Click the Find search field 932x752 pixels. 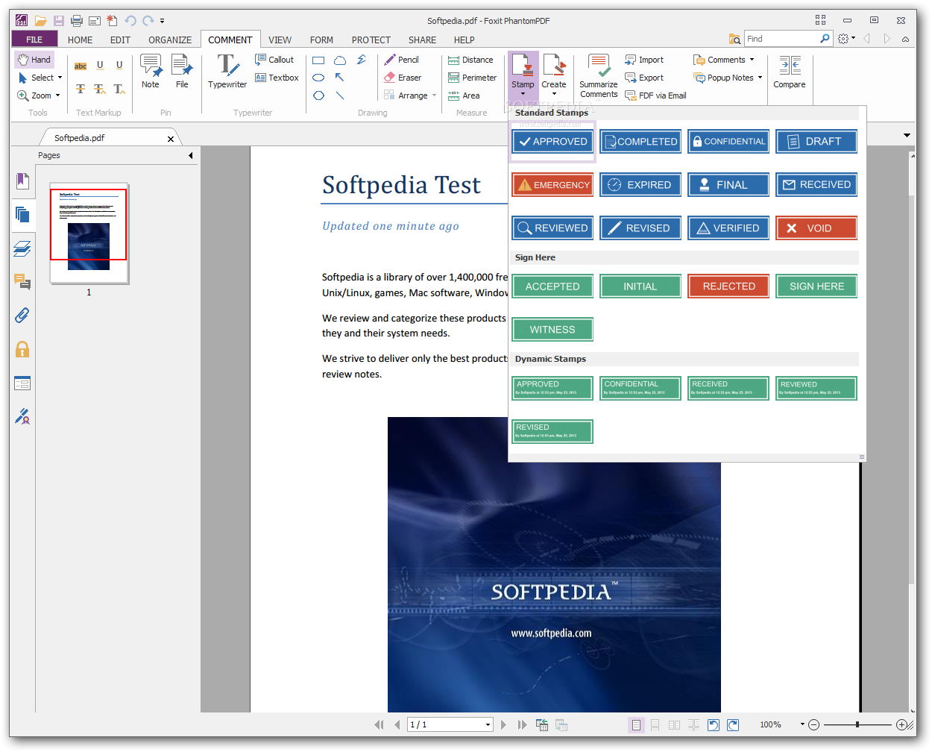pos(781,39)
